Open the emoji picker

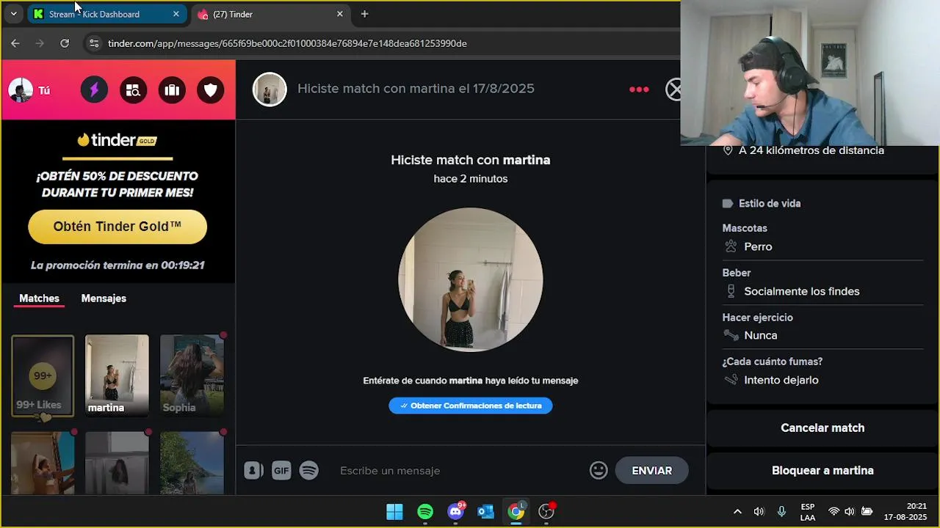click(x=599, y=471)
